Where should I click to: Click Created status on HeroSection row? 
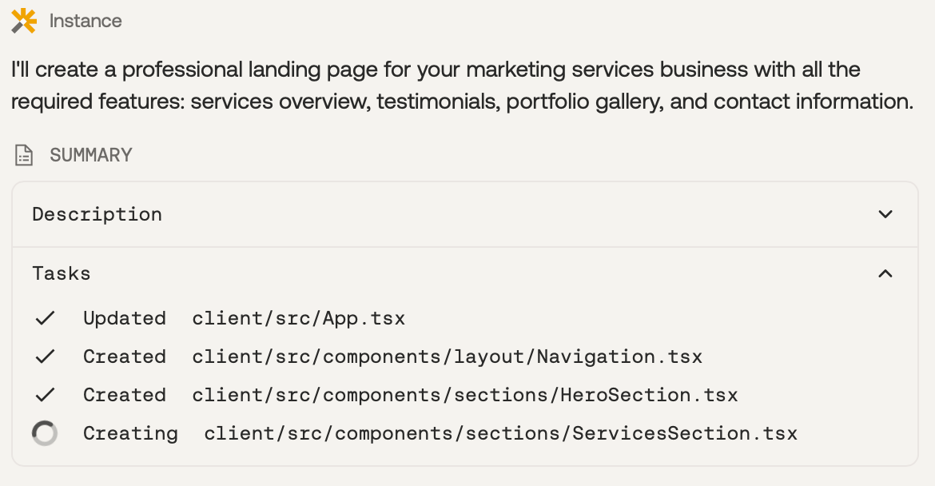coord(125,395)
